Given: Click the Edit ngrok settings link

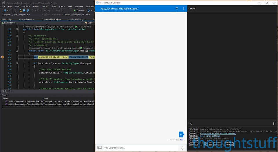Looking at the screenshot, I should click(210, 136).
